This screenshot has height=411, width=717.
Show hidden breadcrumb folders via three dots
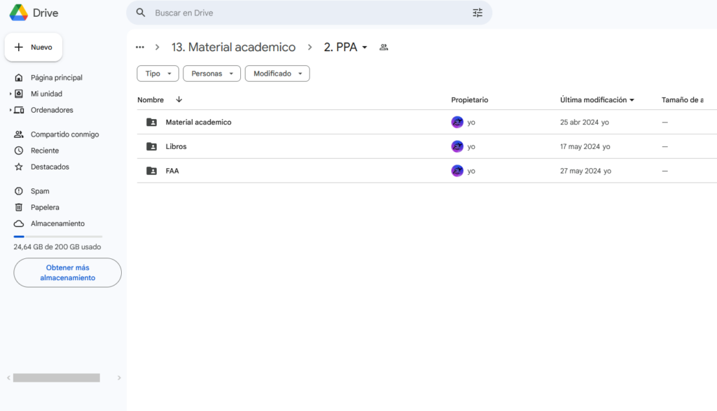(140, 47)
